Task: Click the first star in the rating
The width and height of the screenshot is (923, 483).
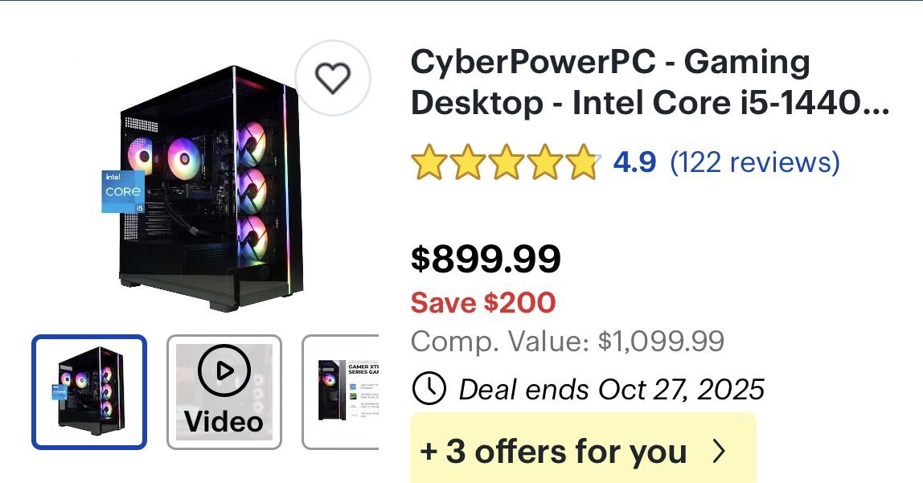Action: point(428,163)
